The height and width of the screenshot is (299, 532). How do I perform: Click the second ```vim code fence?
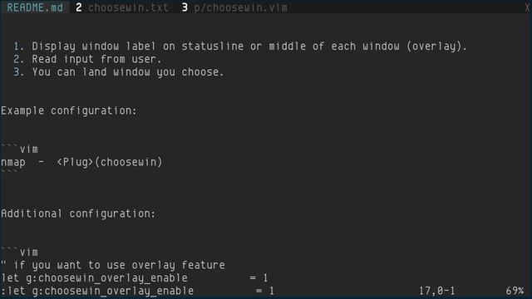pos(19,252)
